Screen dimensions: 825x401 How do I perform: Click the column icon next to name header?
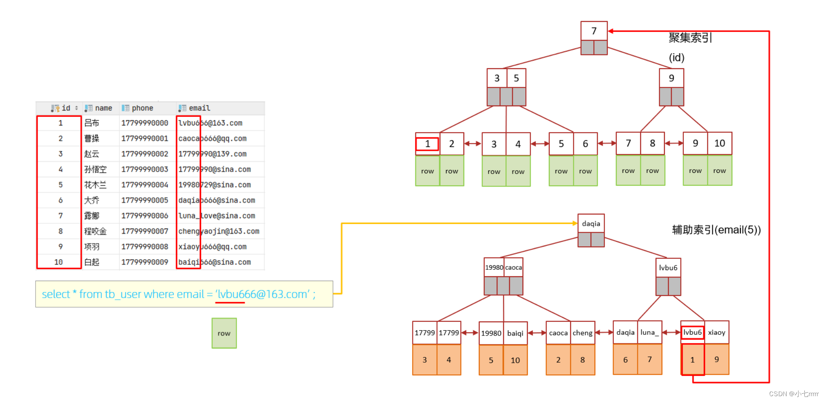89,108
